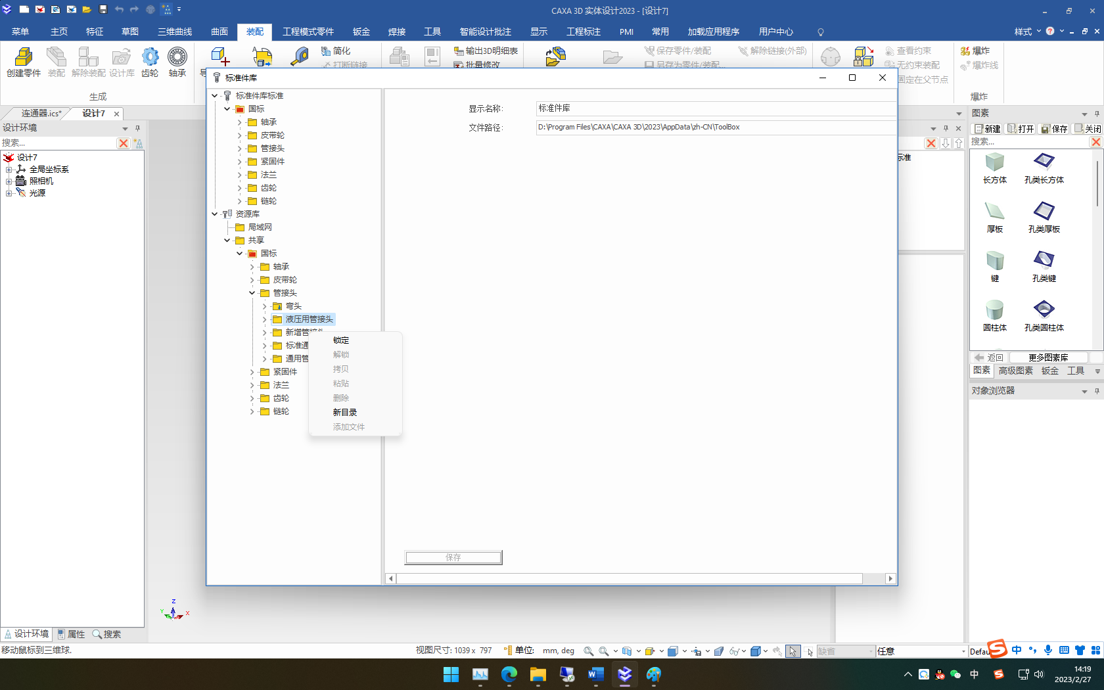Click the dialog horizontal scrollbar right arrow

[x=890, y=578]
